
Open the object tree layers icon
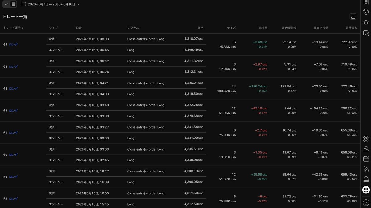[366, 22]
